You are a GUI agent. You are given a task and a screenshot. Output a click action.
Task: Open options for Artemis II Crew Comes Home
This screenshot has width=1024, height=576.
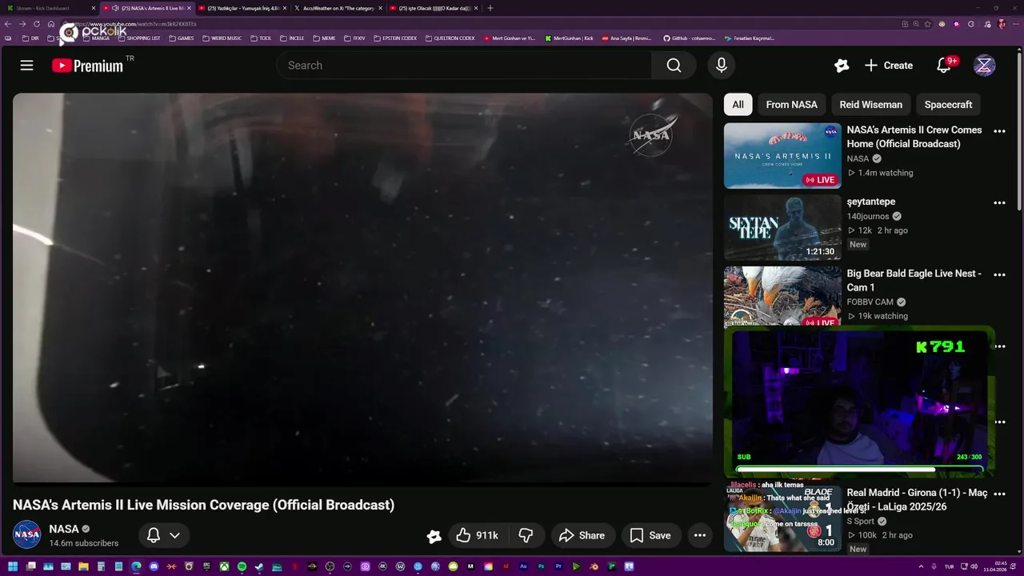pos(999,131)
